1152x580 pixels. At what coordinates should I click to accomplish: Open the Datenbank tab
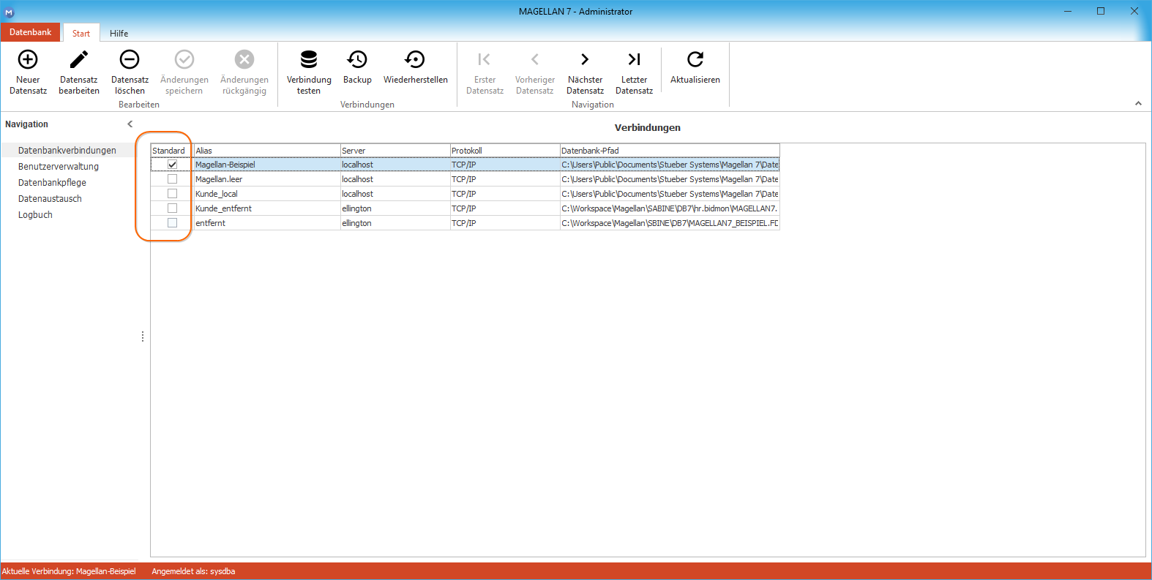tap(31, 32)
